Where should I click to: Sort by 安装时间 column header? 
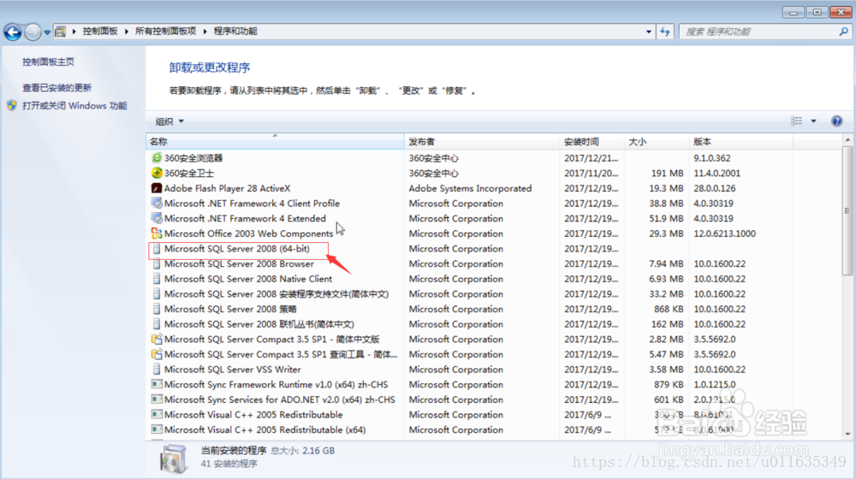[x=592, y=142]
